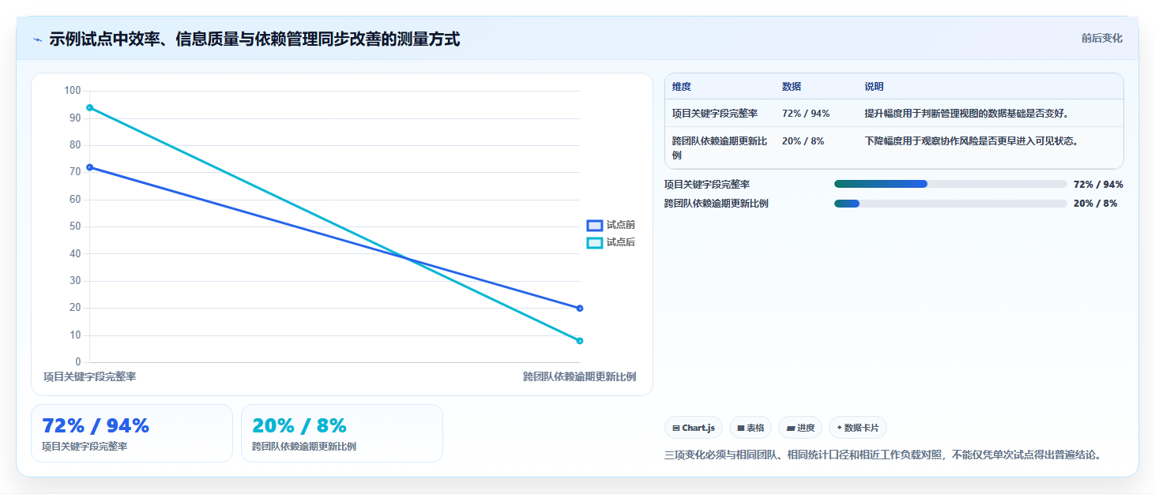Click table cell 项目关键字段完整率

(715, 114)
